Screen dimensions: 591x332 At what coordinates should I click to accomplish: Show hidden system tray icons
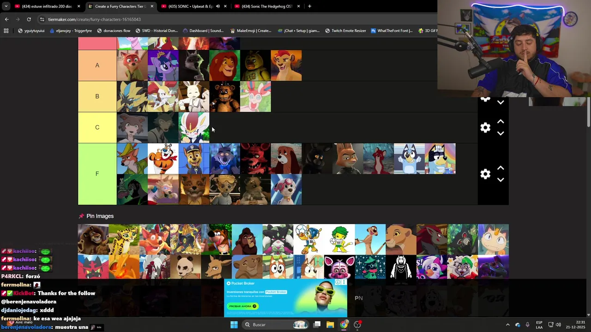coord(507,325)
